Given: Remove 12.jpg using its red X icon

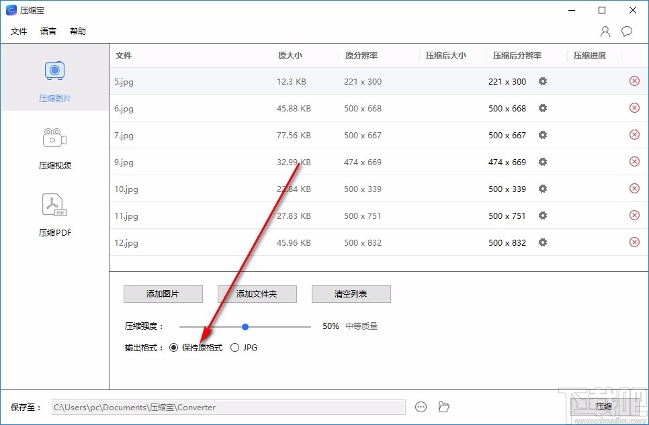Looking at the screenshot, I should (x=634, y=242).
